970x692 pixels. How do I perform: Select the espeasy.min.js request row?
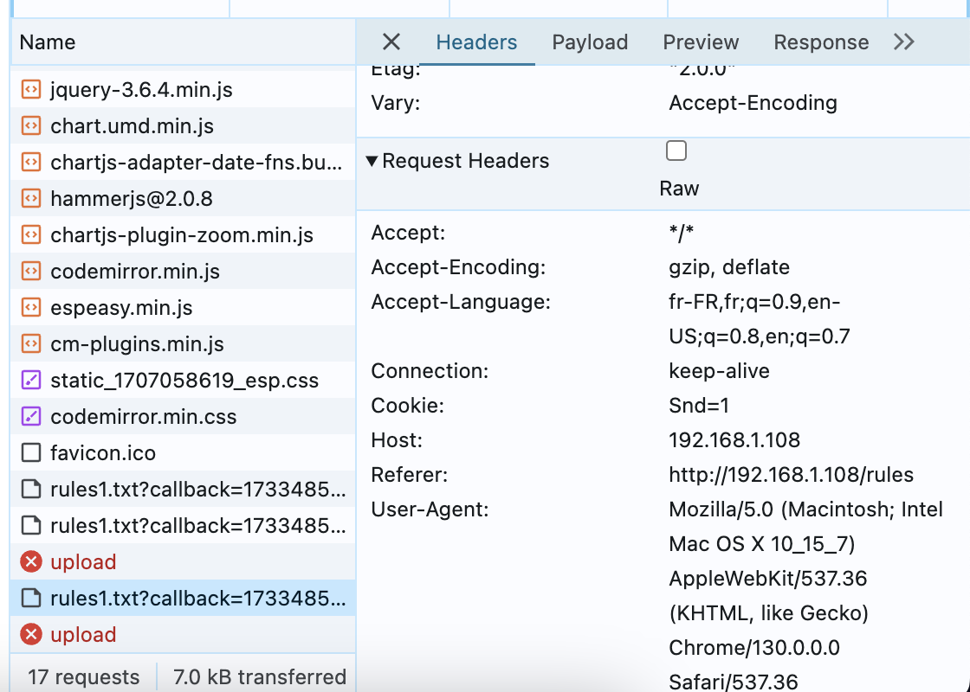[121, 308]
